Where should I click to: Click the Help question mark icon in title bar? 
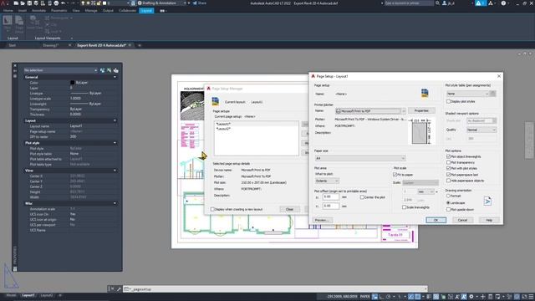[x=503, y=3]
